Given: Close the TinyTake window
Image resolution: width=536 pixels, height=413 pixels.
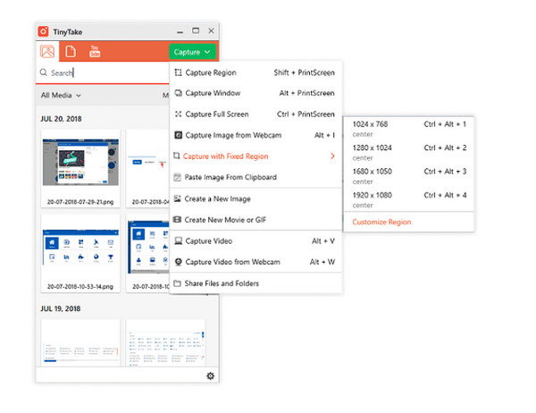Looking at the screenshot, I should pos(211,30).
